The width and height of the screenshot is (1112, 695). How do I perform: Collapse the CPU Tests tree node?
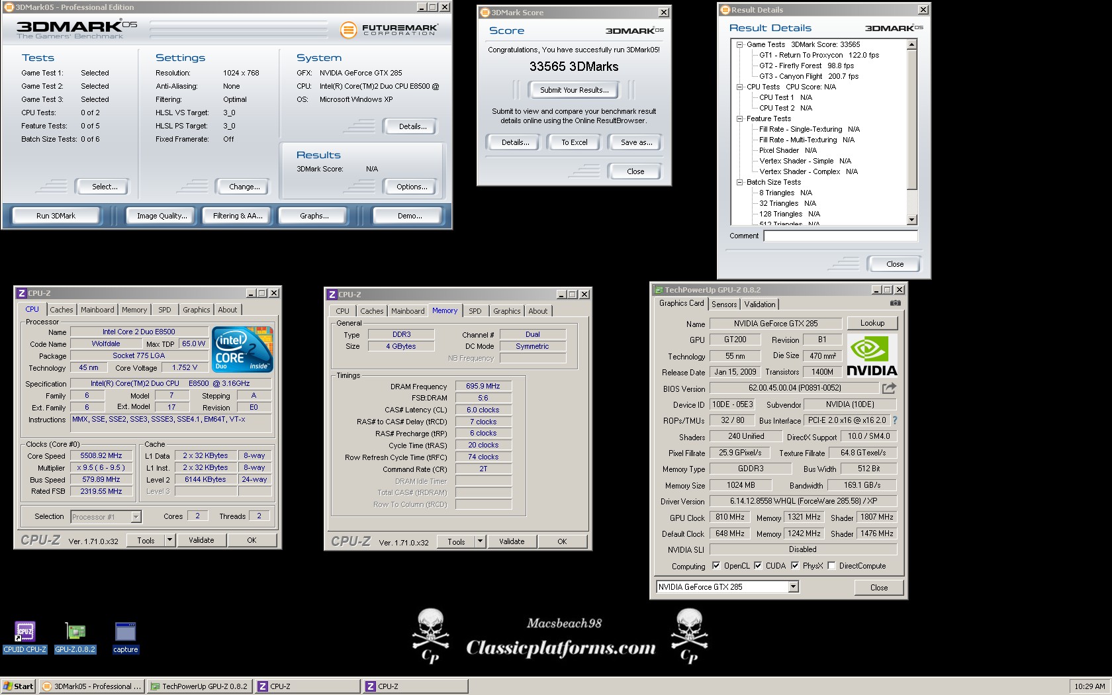tap(739, 87)
